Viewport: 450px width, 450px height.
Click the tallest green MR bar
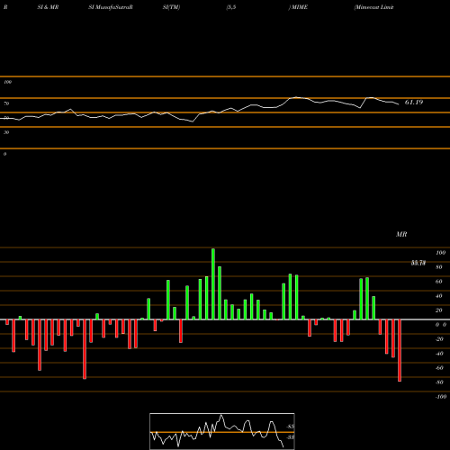coord(213,283)
